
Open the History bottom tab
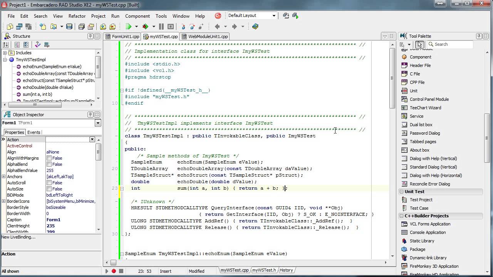pyautogui.click(x=286, y=270)
